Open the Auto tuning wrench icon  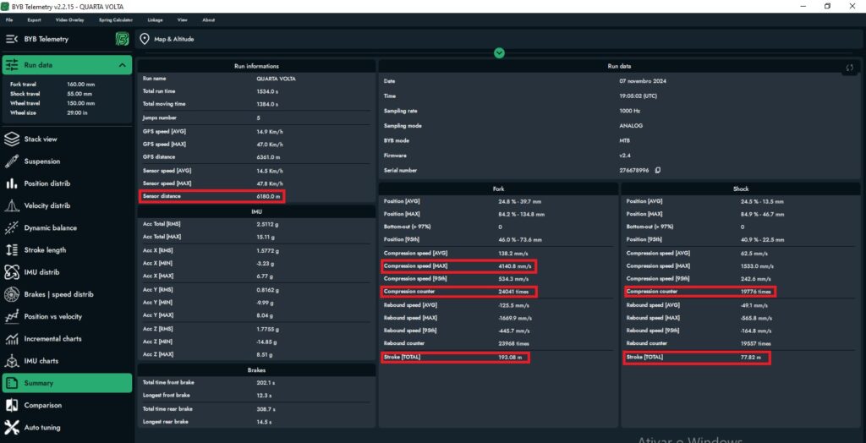(12, 428)
